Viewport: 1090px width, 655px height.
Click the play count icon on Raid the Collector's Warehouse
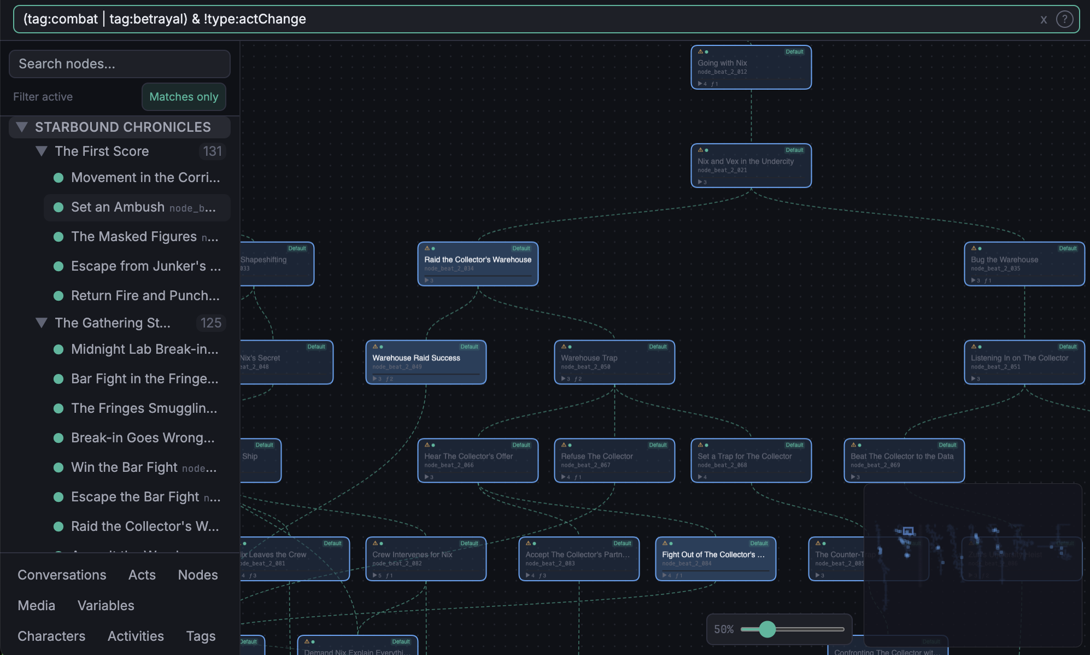point(427,280)
